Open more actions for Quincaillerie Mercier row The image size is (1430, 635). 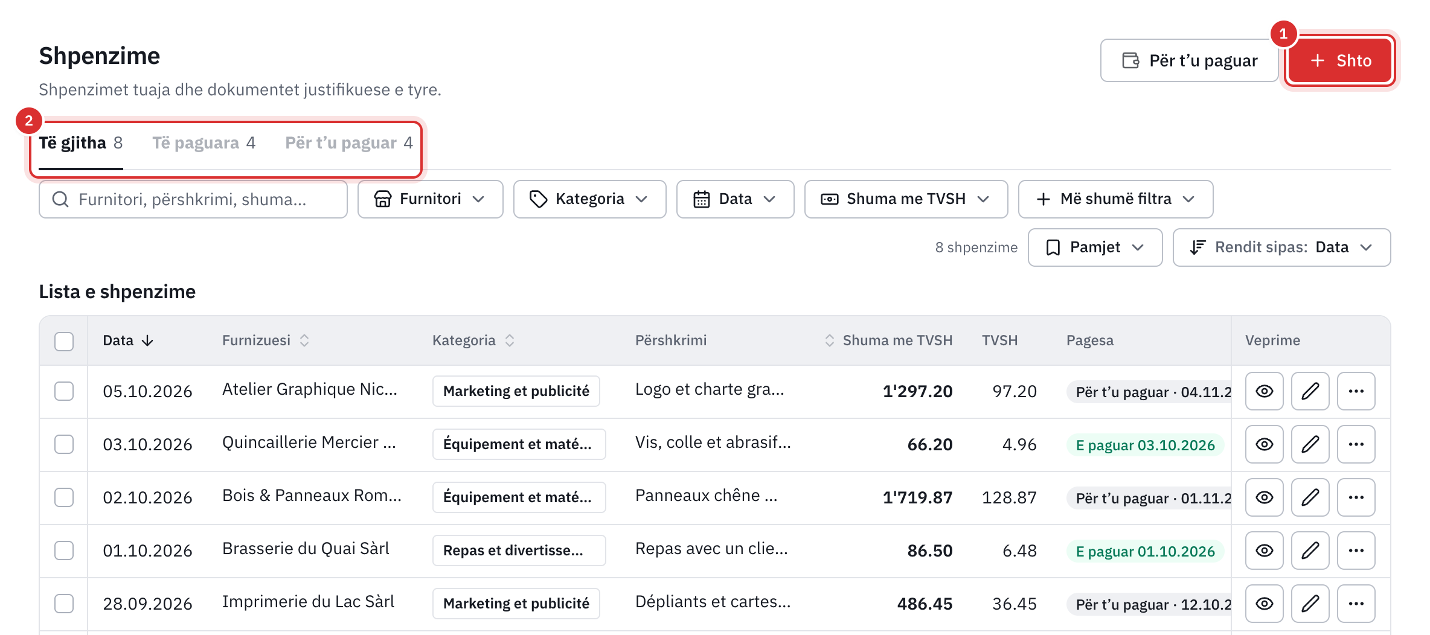point(1356,444)
